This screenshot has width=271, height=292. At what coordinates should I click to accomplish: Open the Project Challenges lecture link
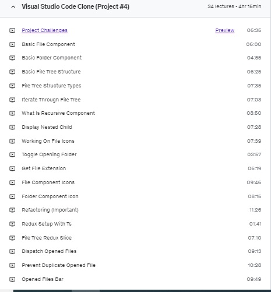pyautogui.click(x=44, y=30)
